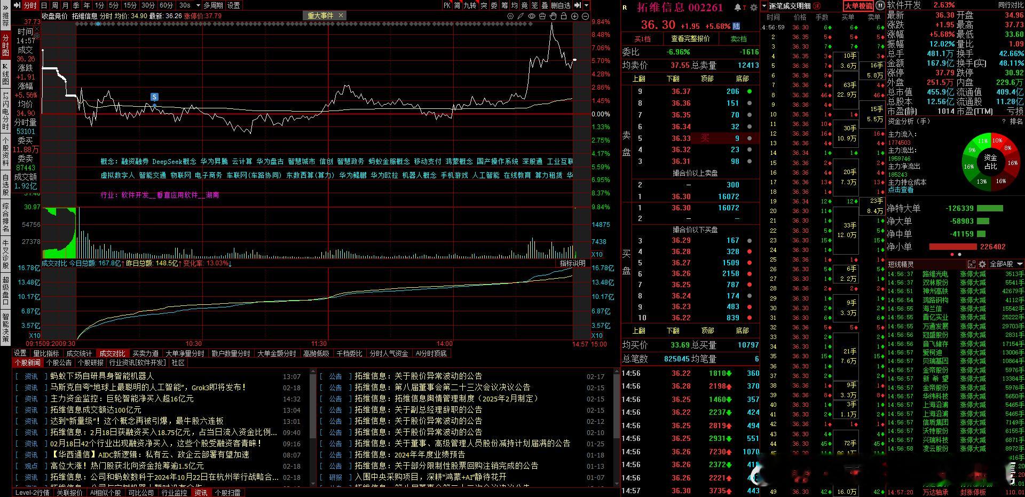Click 同行对比 link at top right
Image resolution: width=1025 pixels, height=497 pixels.
coord(1011,5)
